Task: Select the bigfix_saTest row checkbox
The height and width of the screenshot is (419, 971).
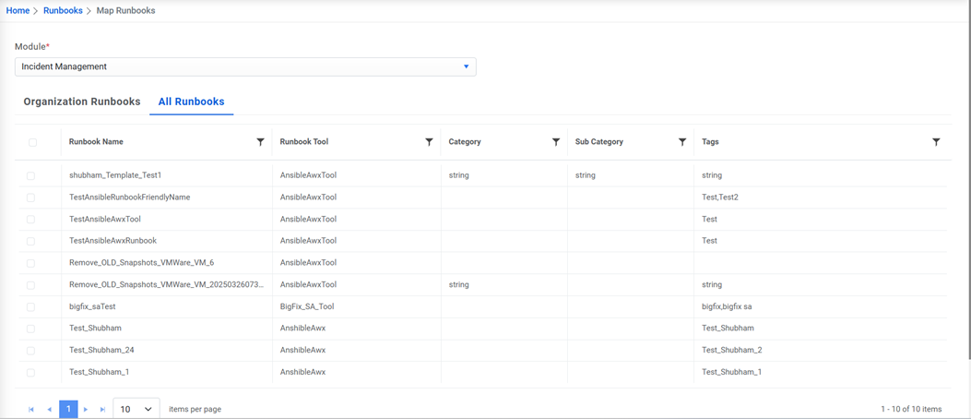Action: pos(30,306)
